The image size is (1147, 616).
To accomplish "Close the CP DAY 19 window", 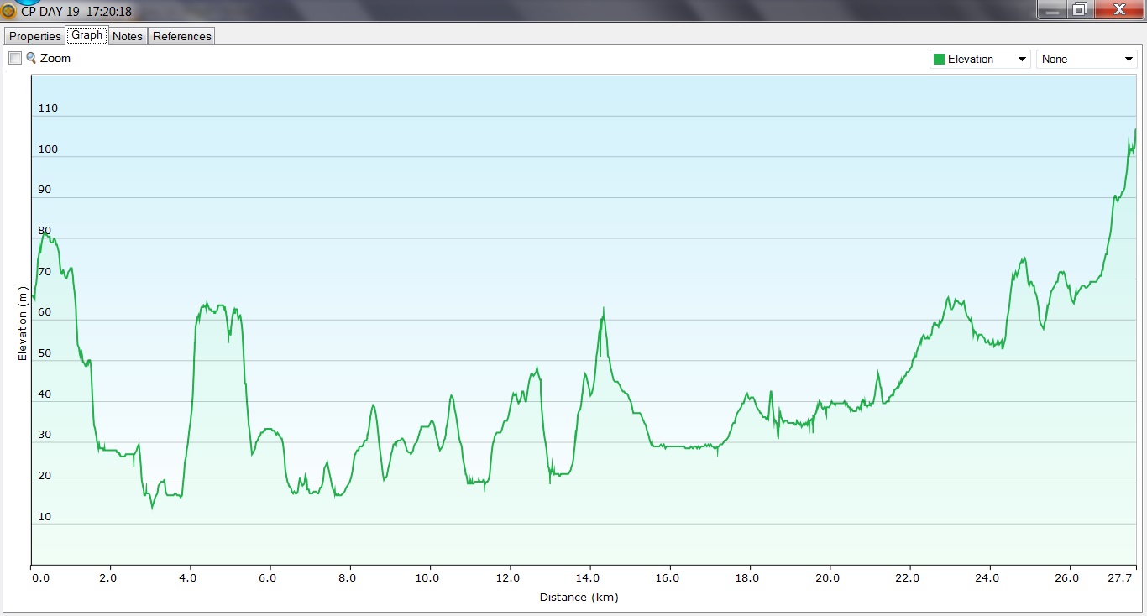I will coord(1118,9).
